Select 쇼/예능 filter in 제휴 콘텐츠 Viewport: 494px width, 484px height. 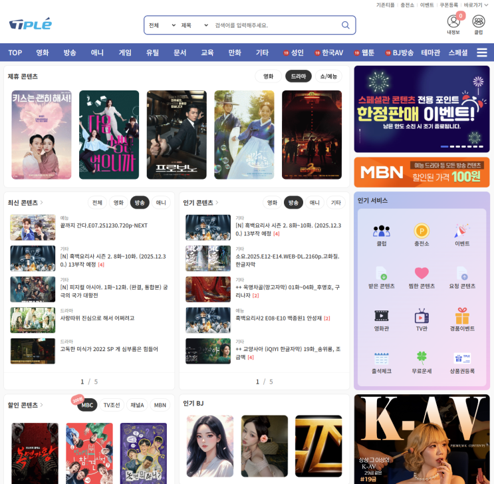click(x=328, y=76)
